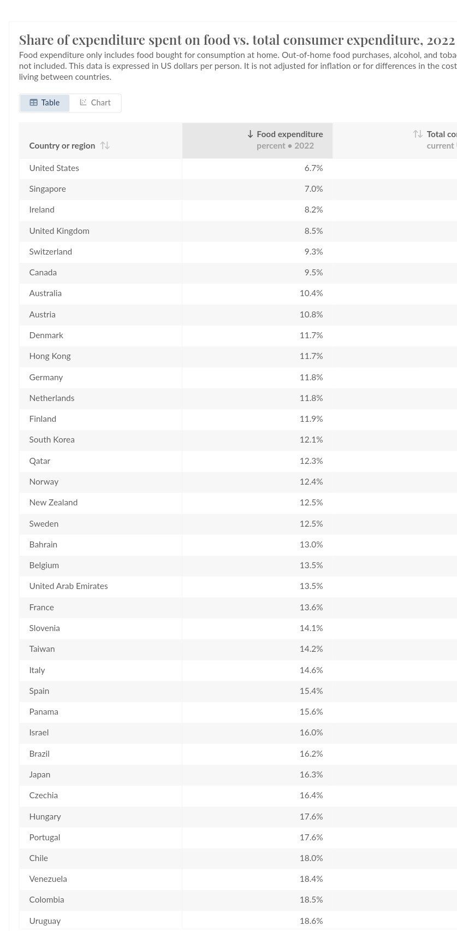Select the New Zealand entry
Viewport: 457px width, 931px height.
coord(54,503)
